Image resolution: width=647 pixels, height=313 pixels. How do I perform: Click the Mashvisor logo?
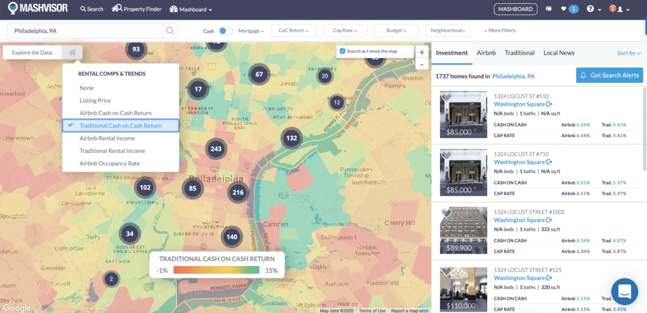(38, 9)
